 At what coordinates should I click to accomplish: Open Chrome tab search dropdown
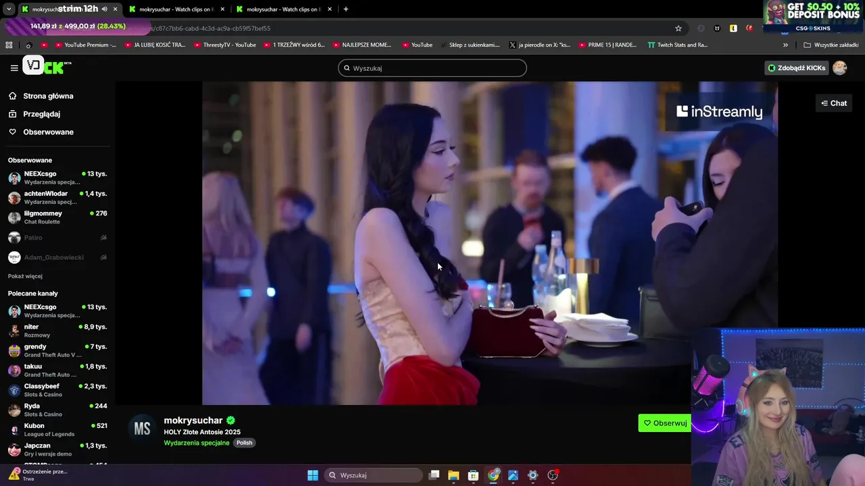pos(9,9)
